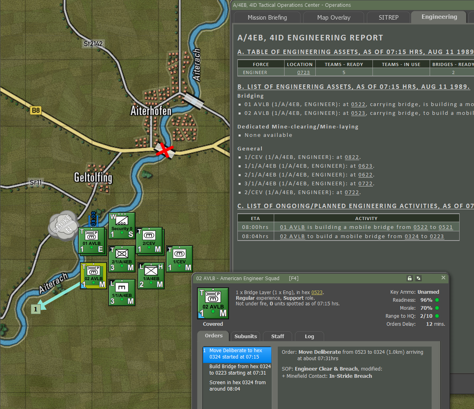
Task: Open the 02 AVLB link in the activities table
Action: coord(292,236)
